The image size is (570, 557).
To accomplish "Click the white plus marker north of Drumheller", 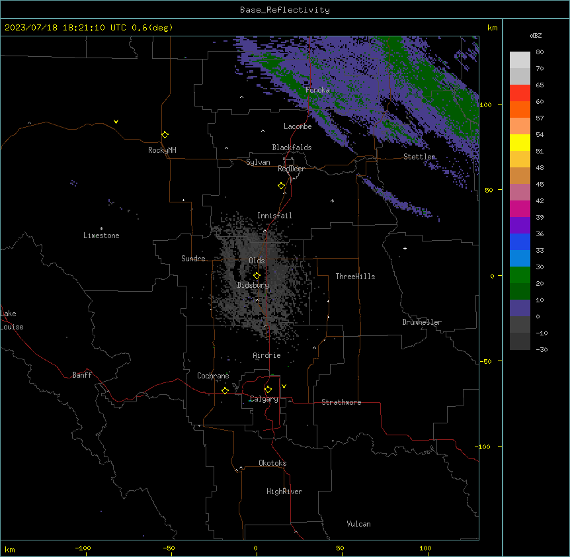I will [x=405, y=248].
